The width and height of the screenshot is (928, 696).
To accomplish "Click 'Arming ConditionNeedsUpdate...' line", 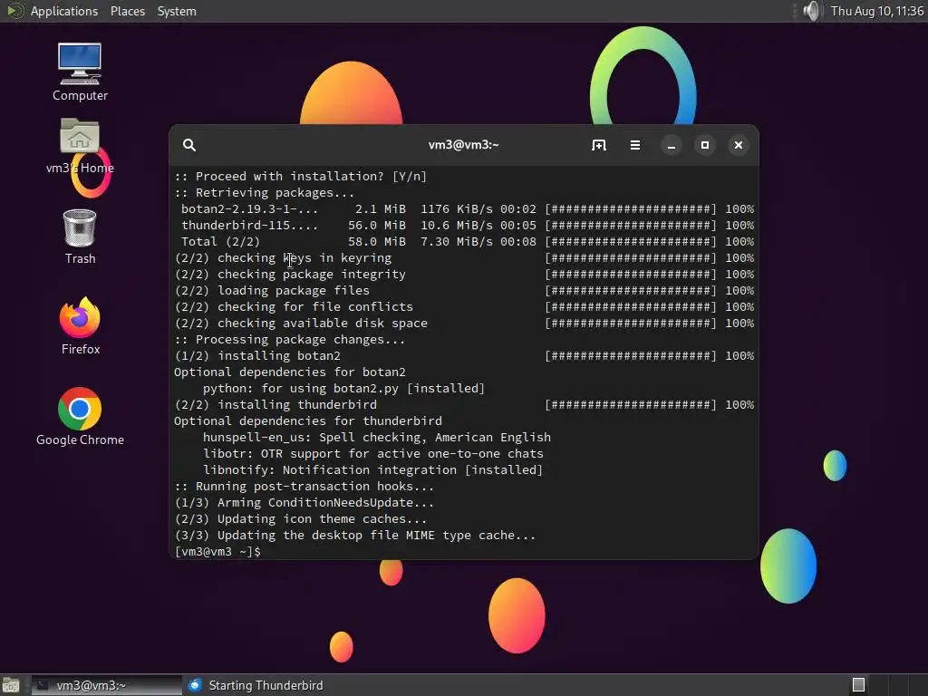I will point(304,502).
